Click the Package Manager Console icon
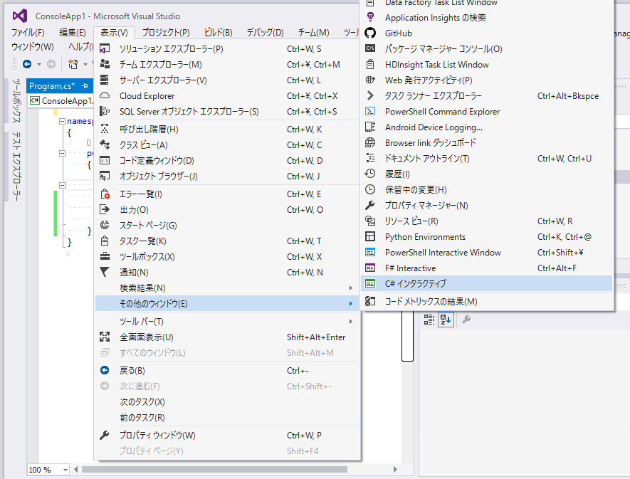Viewport: 630px width, 479px height. coord(370,48)
